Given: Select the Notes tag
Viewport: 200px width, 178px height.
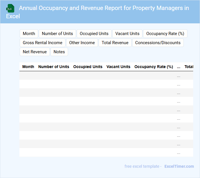Looking at the screenshot, I should (x=59, y=52).
